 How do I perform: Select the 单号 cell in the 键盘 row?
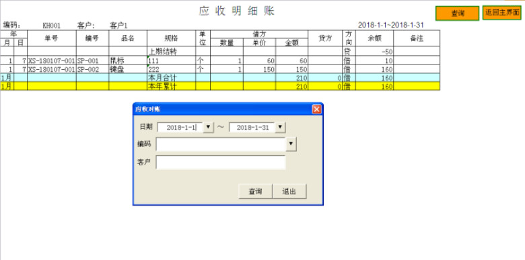click(52, 69)
